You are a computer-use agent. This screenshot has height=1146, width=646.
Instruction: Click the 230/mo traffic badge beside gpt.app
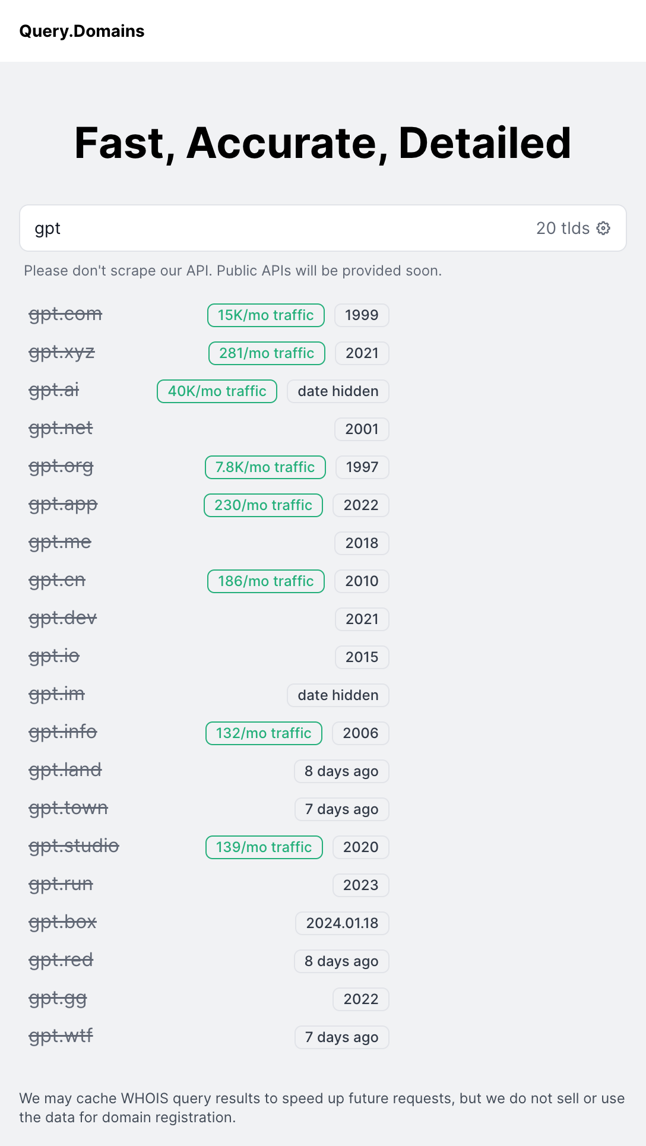coord(262,505)
